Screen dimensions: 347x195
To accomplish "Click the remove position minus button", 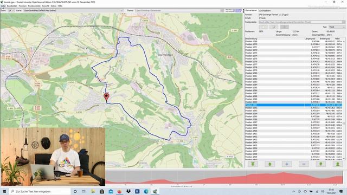I will point(304,164).
